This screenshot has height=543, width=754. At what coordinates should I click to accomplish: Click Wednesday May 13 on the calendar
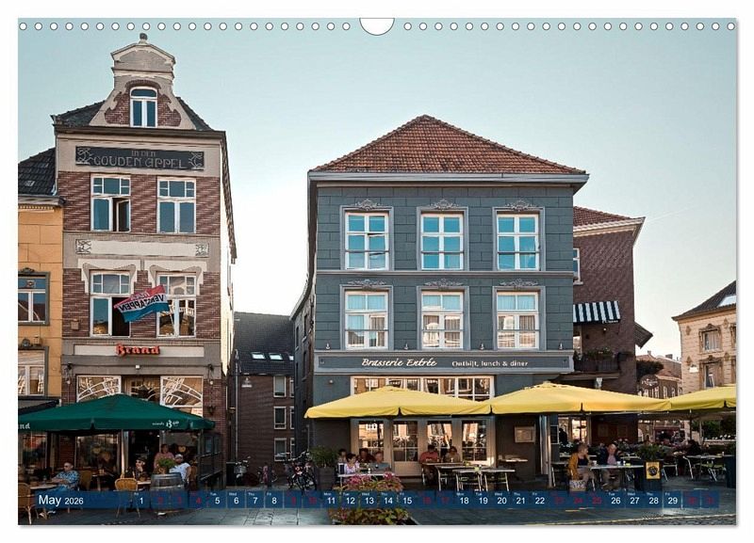(369, 501)
